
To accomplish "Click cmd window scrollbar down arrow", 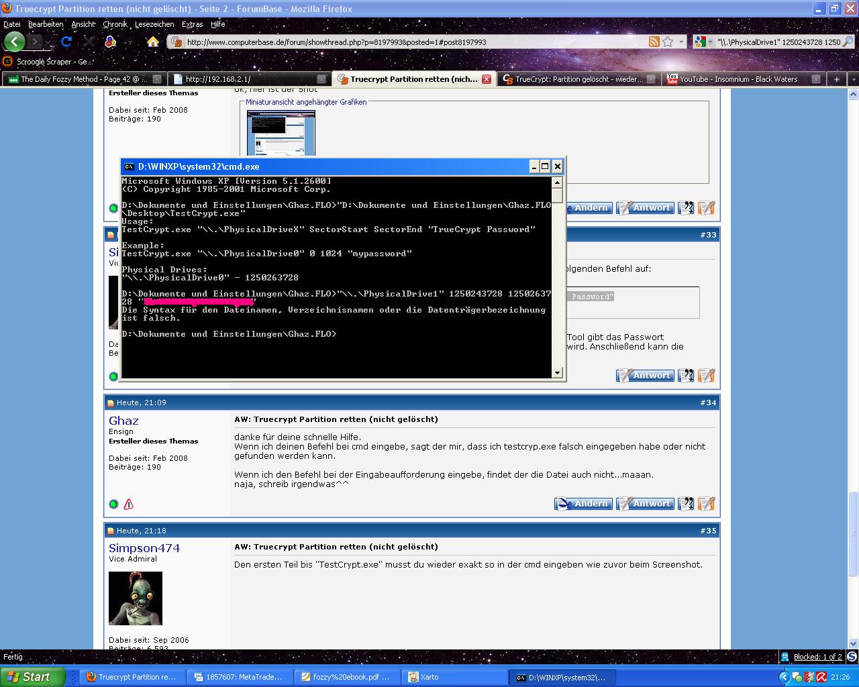I will 557,373.
